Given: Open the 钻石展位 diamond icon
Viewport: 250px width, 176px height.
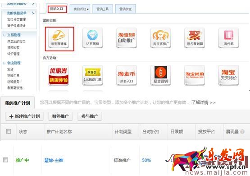Looking at the screenshot, I should click(93, 38).
